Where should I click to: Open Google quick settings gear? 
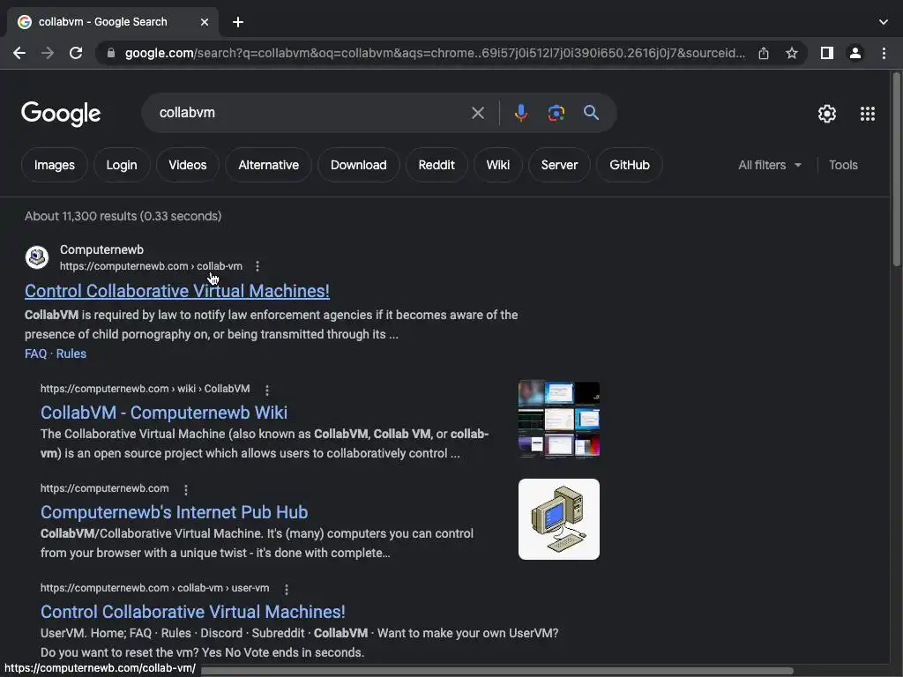pyautogui.click(x=827, y=114)
